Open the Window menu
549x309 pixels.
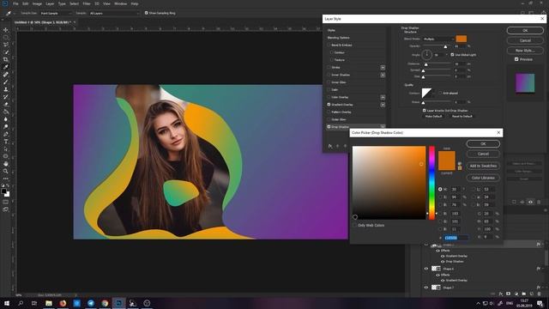[x=120, y=3]
